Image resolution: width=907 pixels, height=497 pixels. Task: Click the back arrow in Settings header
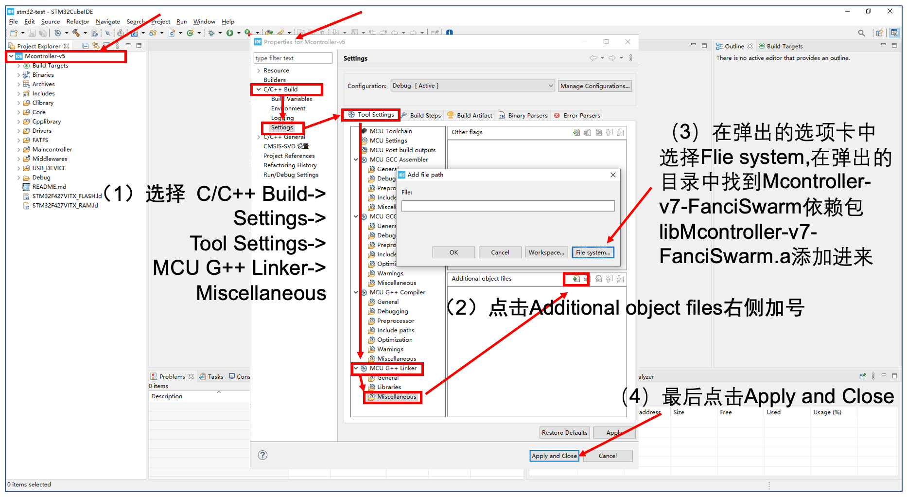[x=593, y=58]
